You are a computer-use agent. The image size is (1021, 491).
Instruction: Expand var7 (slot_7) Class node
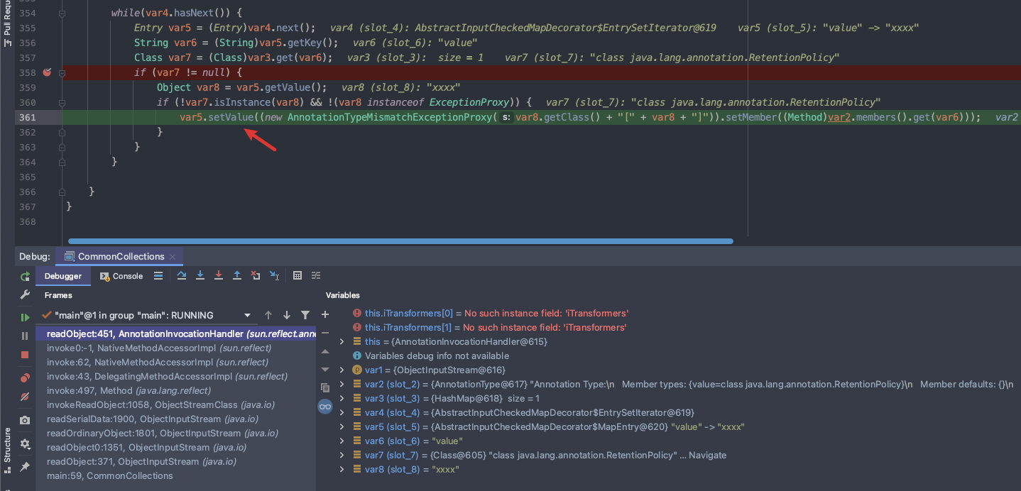pyautogui.click(x=342, y=455)
